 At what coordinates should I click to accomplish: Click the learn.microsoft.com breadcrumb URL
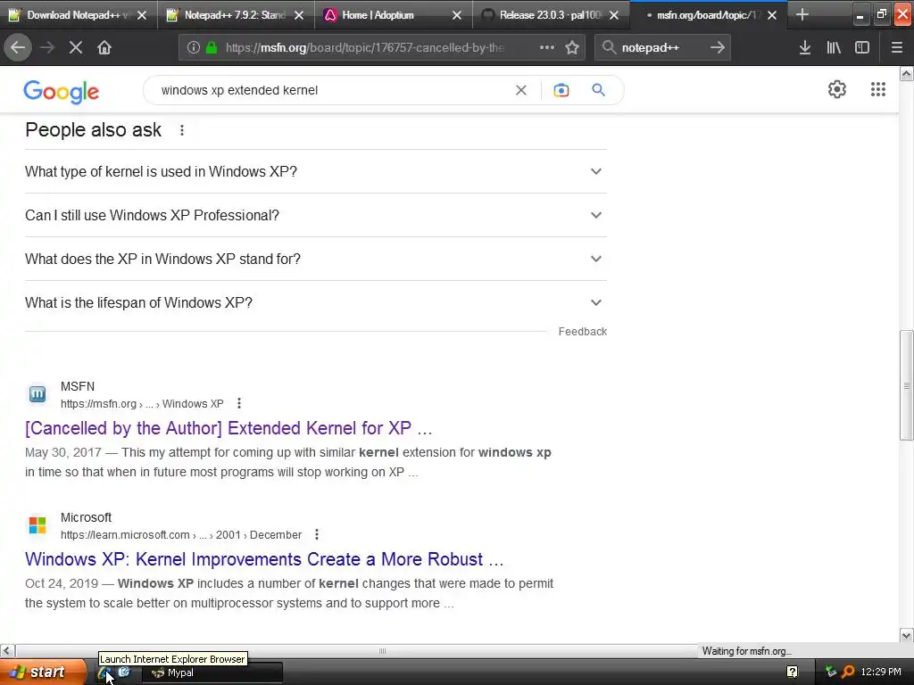pos(181,535)
